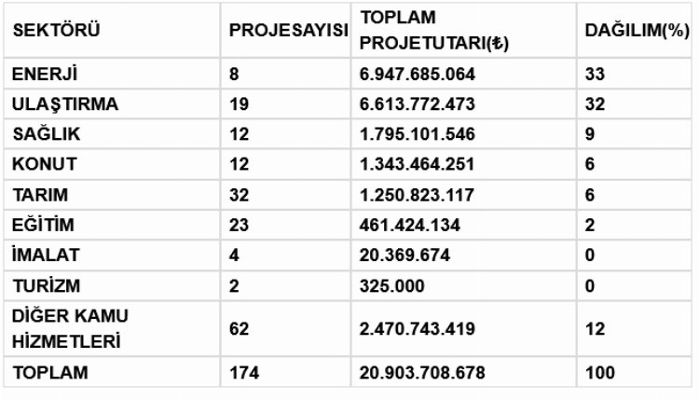The height and width of the screenshot is (400, 699).
Task: Click the İMALAT row label
Action: click(45, 255)
